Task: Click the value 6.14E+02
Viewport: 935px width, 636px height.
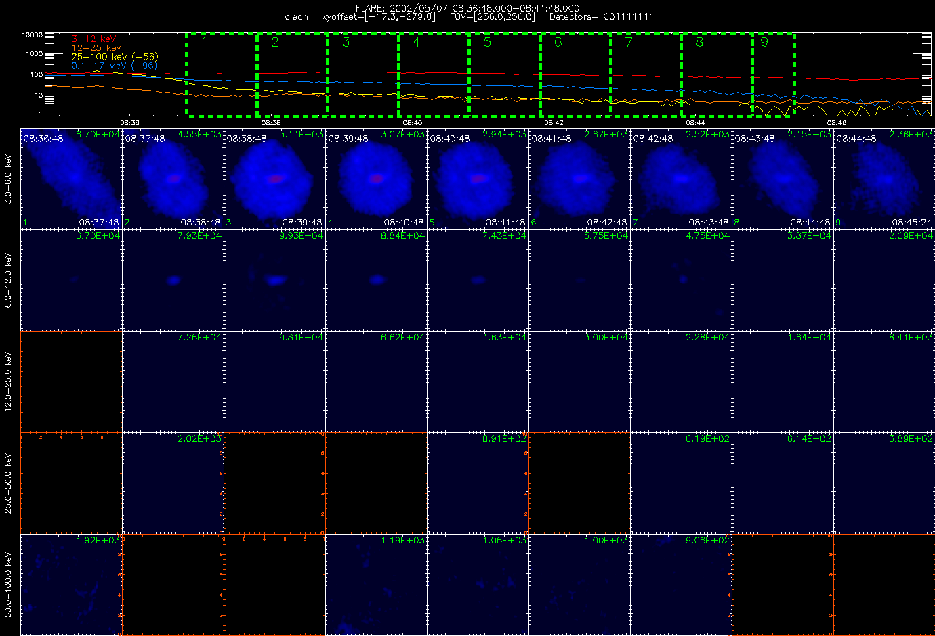Action: coord(810,438)
